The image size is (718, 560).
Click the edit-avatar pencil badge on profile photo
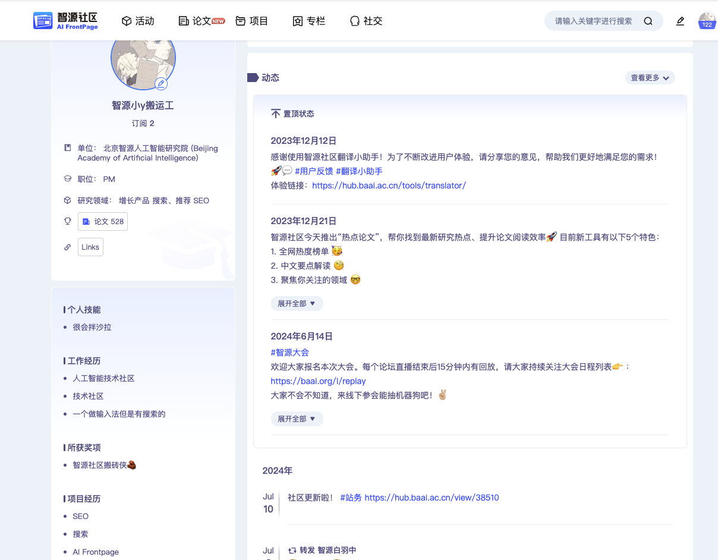(160, 83)
